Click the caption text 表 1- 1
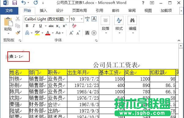The height and width of the screenshot is (118, 184). pyautogui.click(x=15, y=57)
